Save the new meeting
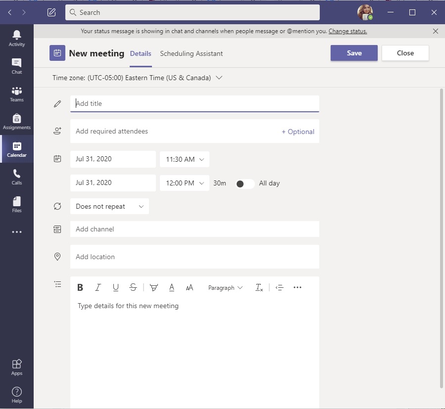The width and height of the screenshot is (445, 409). [354, 53]
